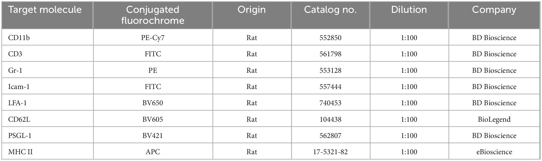Screen dimensions: 542x161
Task: Select catalog number 561798
Action: tap(330, 54)
